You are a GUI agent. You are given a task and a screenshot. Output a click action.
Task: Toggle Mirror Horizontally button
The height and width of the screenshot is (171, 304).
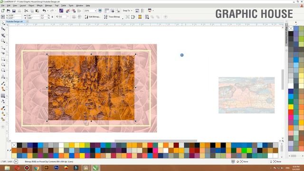[x=74, y=17]
